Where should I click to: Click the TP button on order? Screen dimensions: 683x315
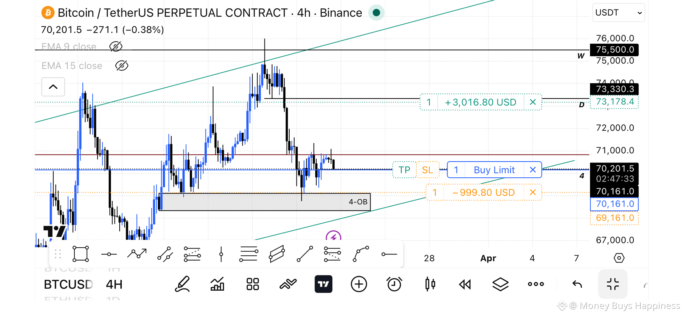404,170
